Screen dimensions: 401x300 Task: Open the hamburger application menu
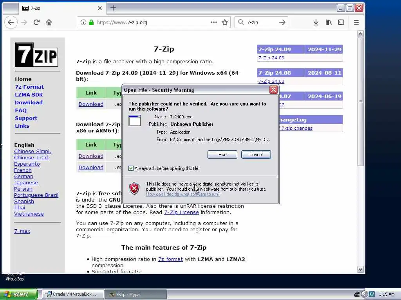pos(356,22)
